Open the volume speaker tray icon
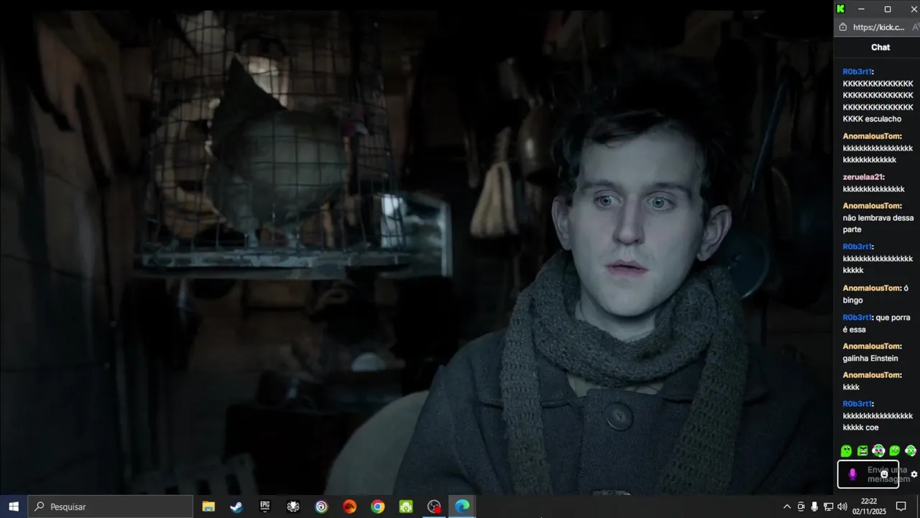 coord(842,506)
